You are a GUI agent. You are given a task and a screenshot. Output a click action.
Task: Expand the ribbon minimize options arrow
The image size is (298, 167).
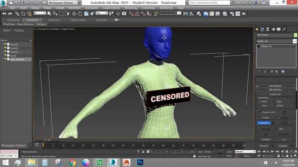[120, 19]
